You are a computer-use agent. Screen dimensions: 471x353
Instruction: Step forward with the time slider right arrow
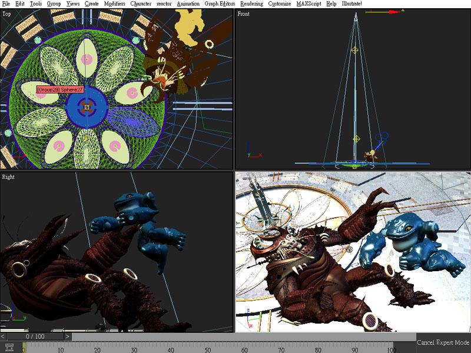click(x=68, y=337)
